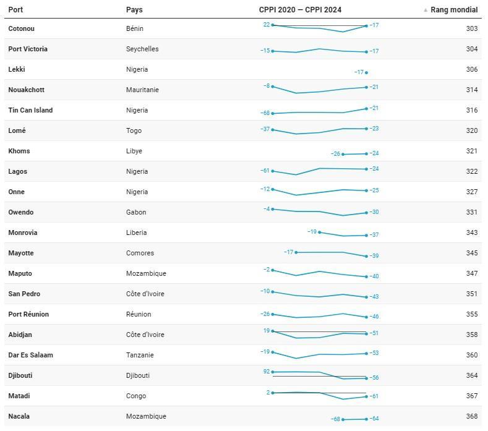The height and width of the screenshot is (431, 488).
Task: Select the Port Victoria row name
Action: pyautogui.click(x=28, y=49)
